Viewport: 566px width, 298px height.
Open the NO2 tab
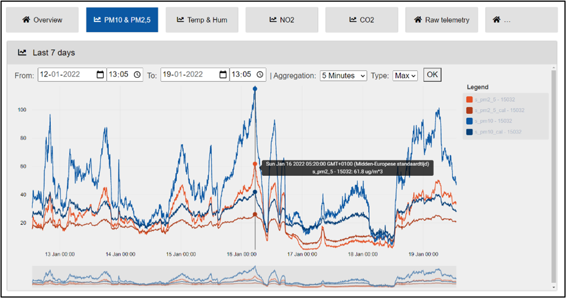282,20
